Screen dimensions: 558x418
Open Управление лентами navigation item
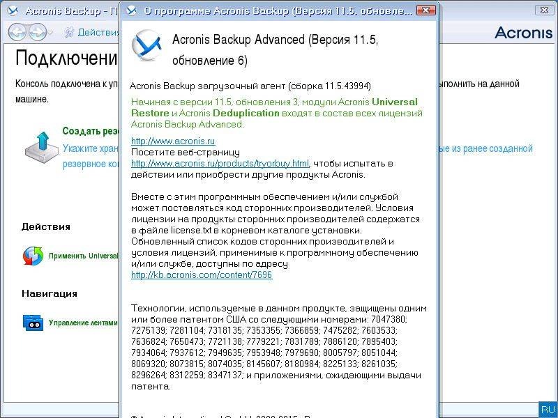(x=83, y=323)
